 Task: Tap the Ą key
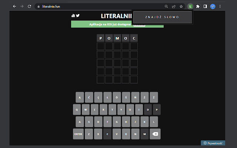pos(80,97)
